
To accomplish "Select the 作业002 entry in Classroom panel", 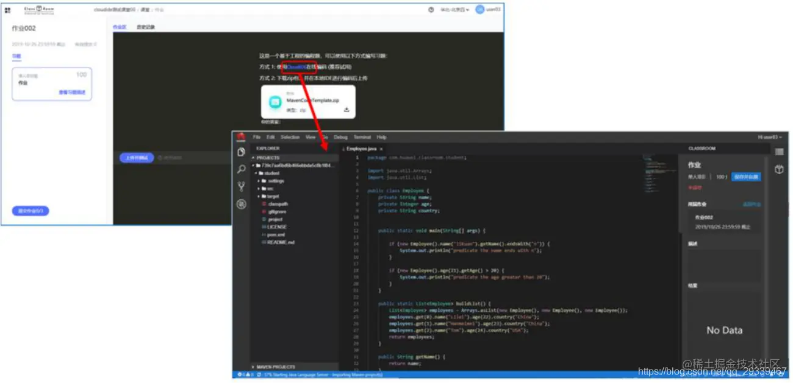I will 724,222.
